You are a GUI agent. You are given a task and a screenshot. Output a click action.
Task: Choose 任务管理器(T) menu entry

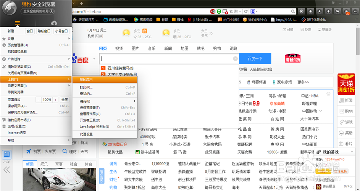point(105,108)
